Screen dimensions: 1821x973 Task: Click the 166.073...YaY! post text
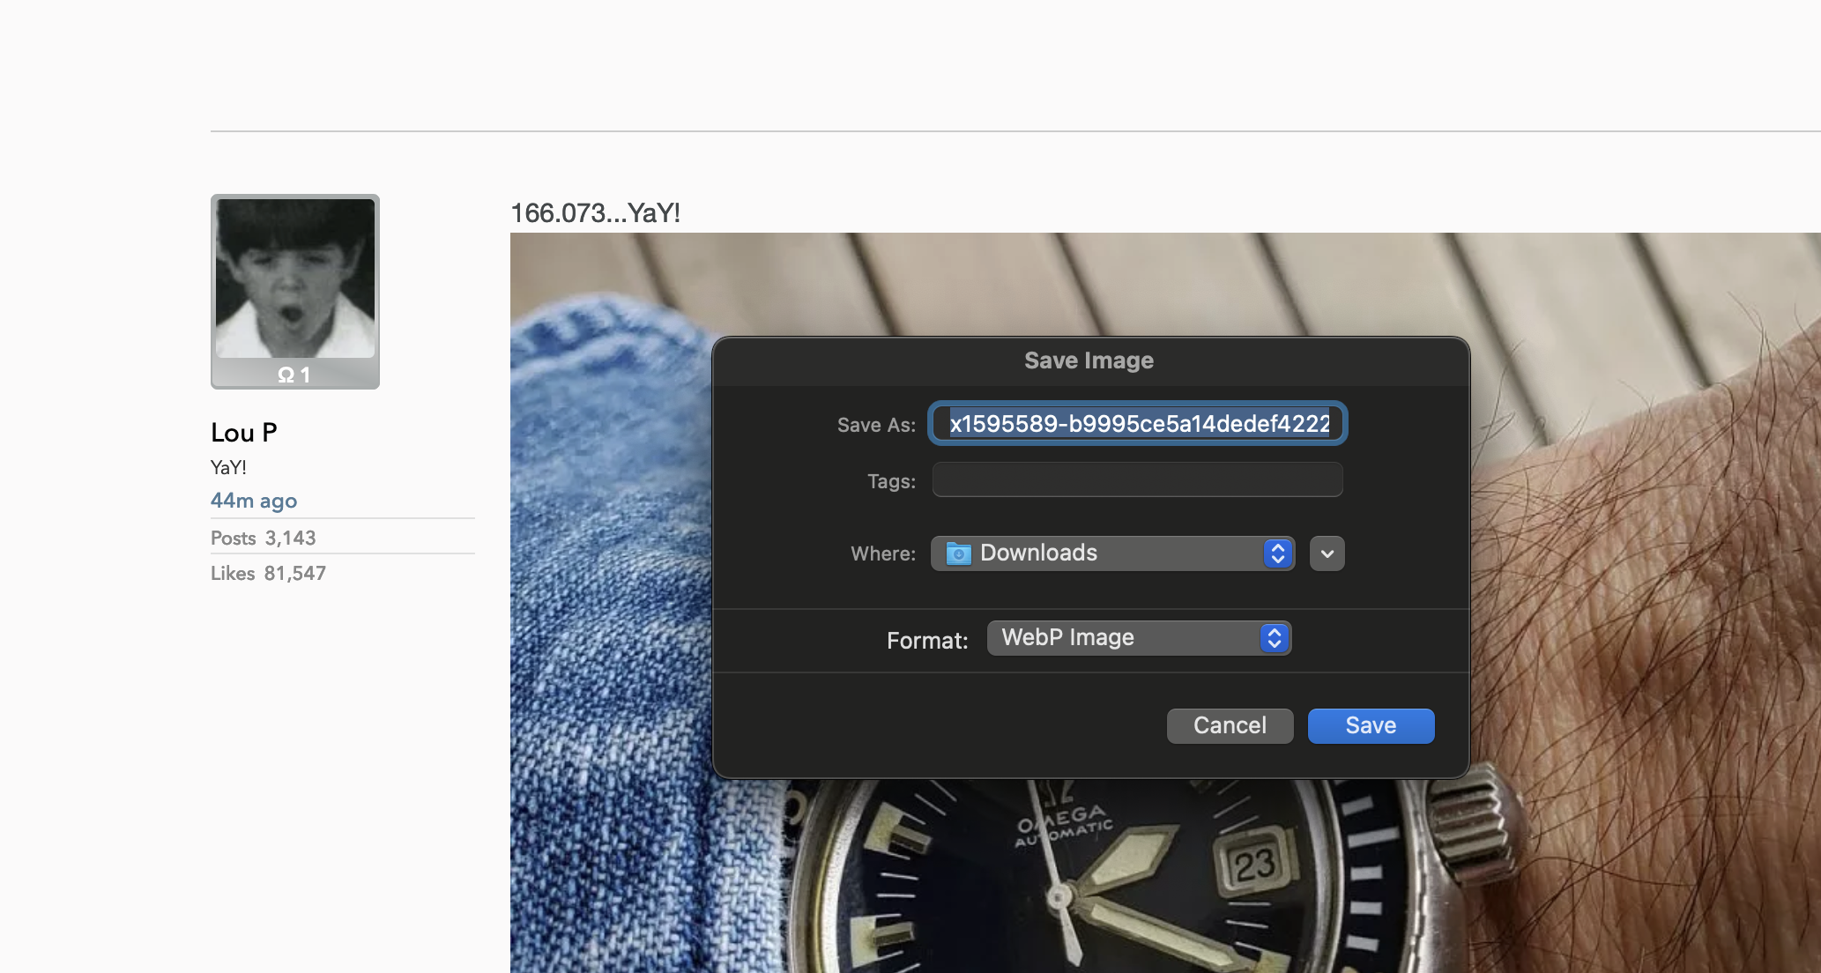coord(595,213)
